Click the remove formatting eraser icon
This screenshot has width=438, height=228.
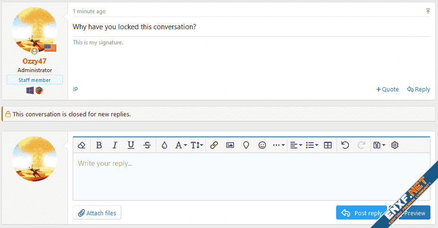tap(81, 145)
